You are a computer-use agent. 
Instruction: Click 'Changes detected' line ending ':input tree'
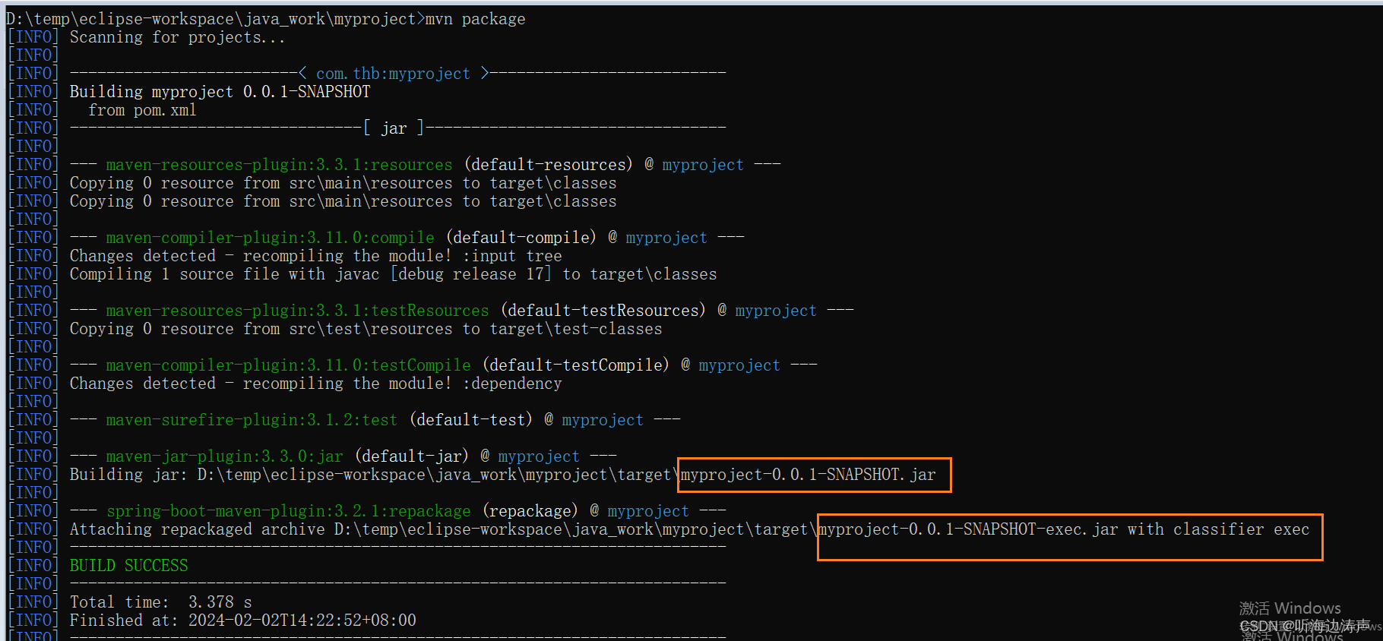pos(315,256)
